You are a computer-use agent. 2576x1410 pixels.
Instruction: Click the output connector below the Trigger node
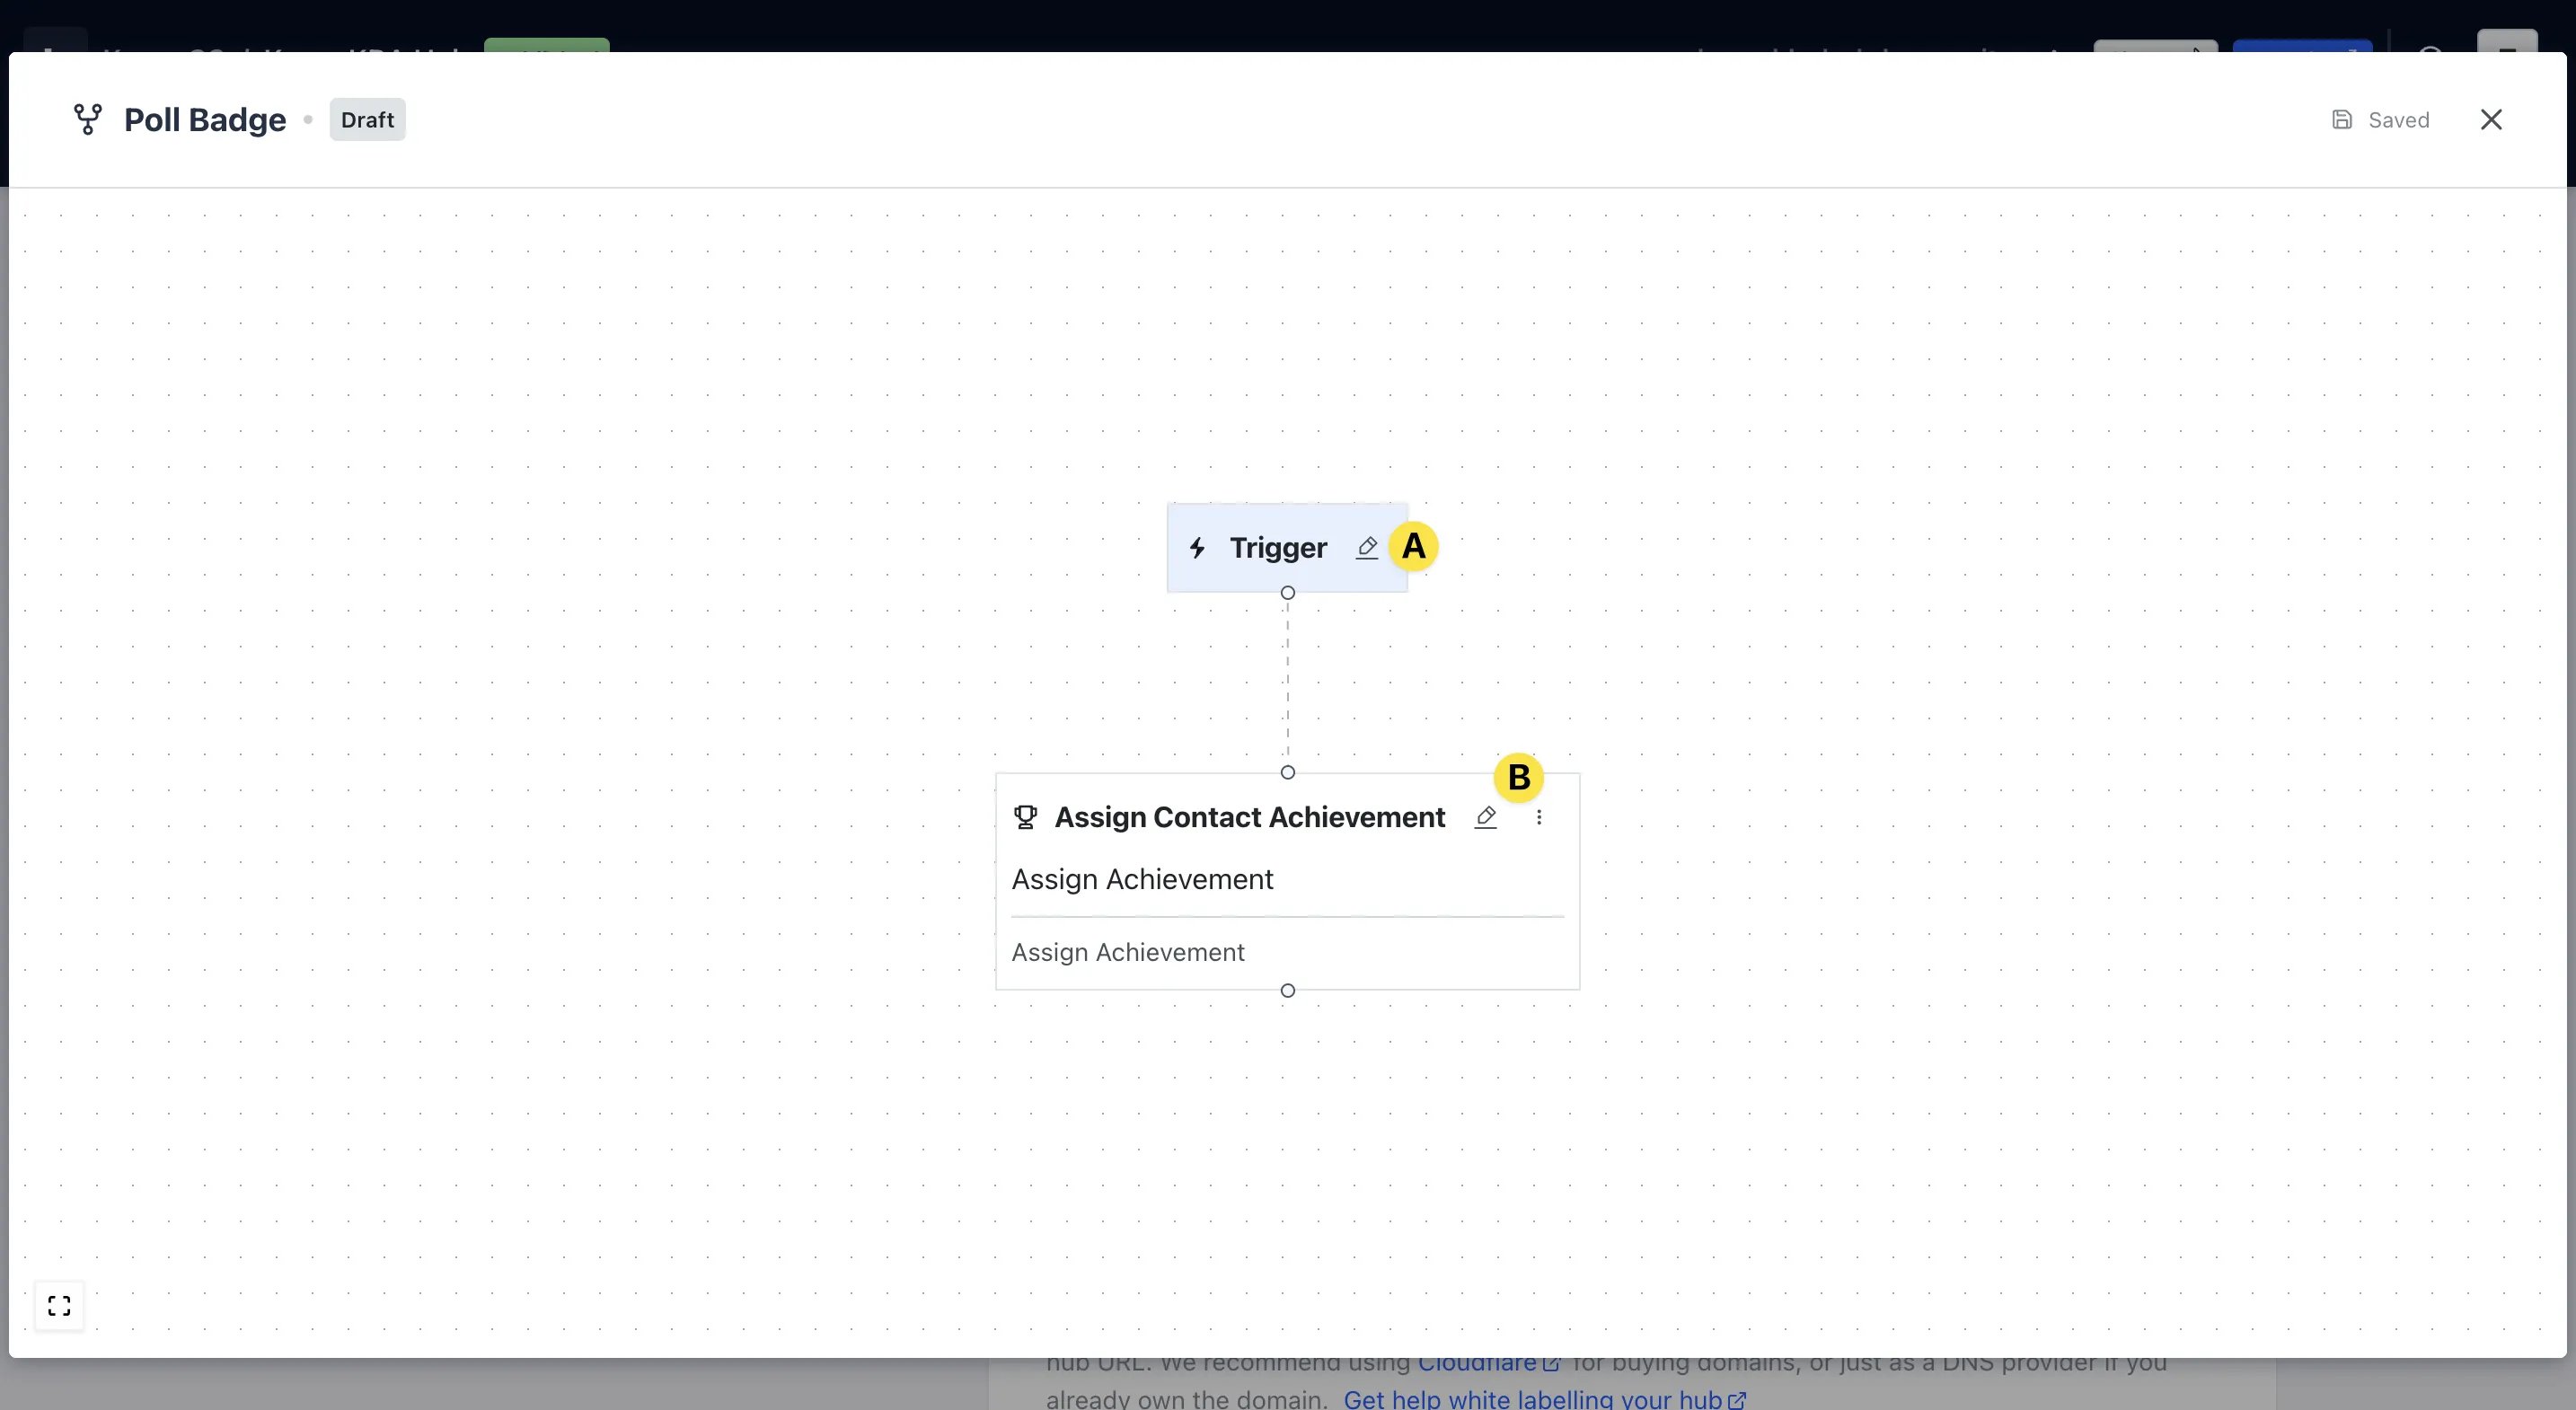click(1288, 593)
